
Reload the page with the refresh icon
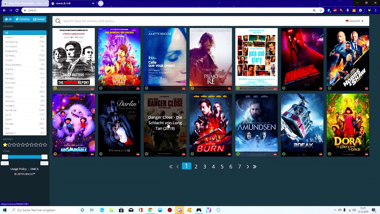[17, 10]
